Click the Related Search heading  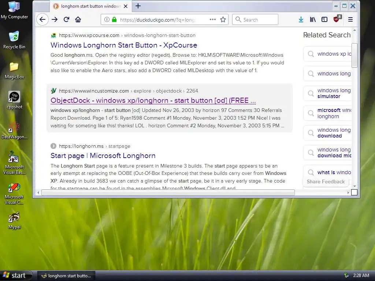pyautogui.click(x=327, y=35)
